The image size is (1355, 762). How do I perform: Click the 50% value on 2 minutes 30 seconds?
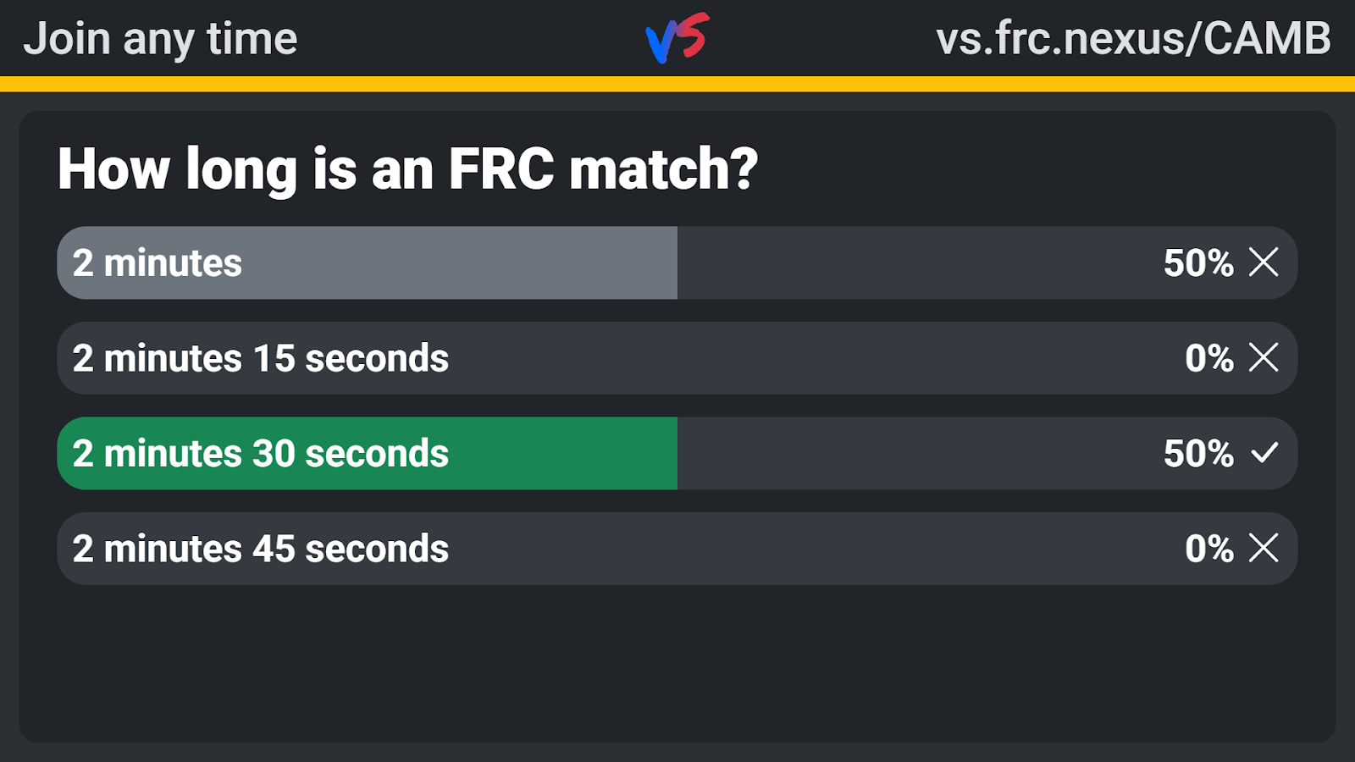1198,453
